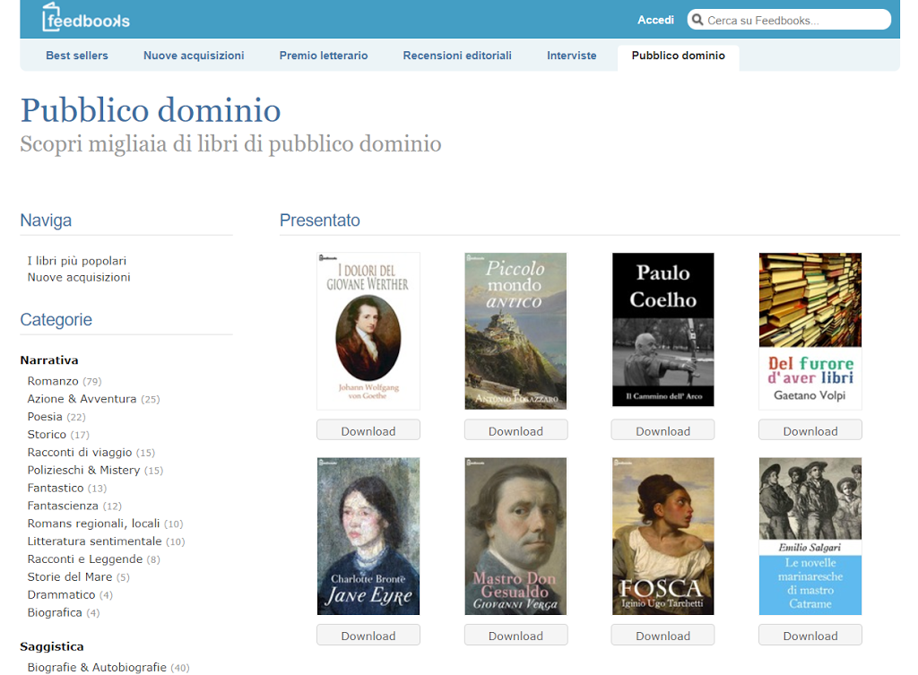Open the Jane Eyre book cover

[368, 536]
